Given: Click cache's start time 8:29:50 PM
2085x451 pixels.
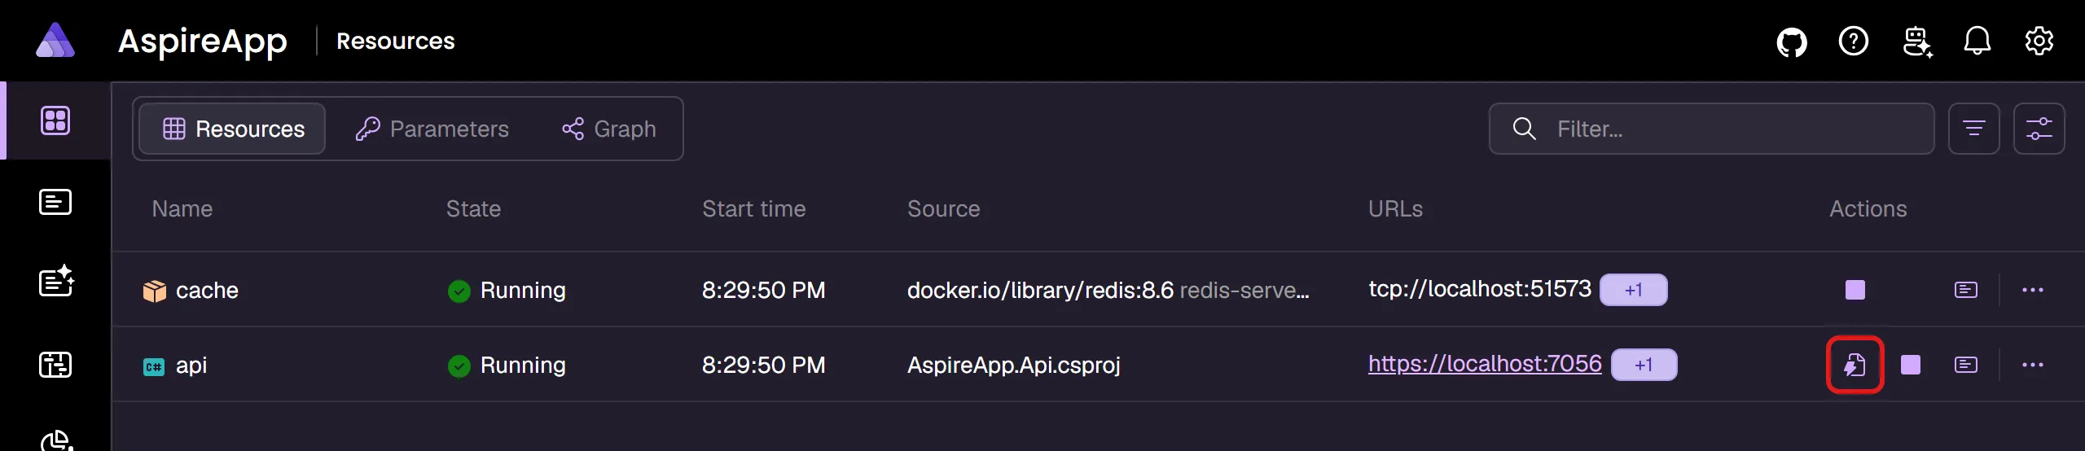Looking at the screenshot, I should click(x=764, y=291).
